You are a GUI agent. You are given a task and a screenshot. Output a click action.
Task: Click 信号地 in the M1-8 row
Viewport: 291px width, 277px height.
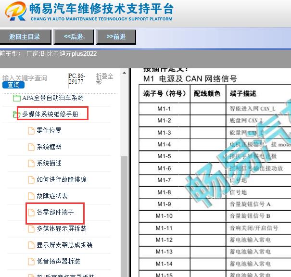click(238, 192)
